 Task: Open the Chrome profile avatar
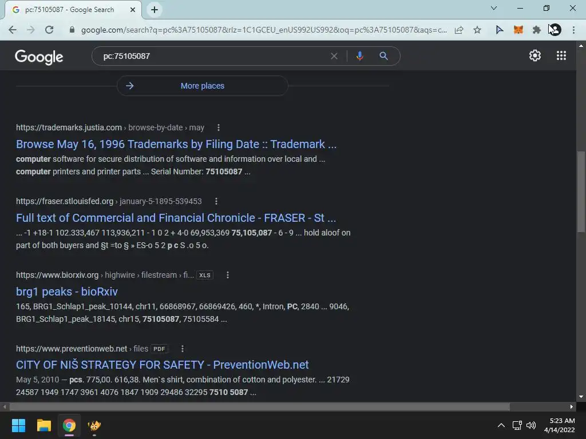coord(555,30)
